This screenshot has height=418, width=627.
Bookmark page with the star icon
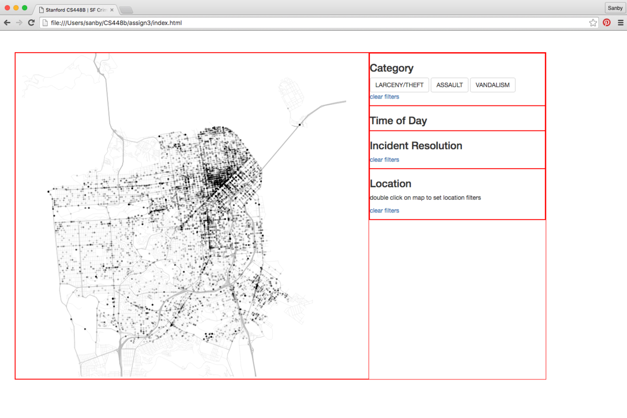593,22
